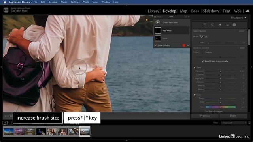Expand the left panel side arrow
Viewport: 253px width, 142px height.
tap(1, 67)
